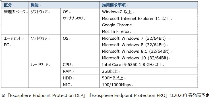Click Microsoft Internet Explorer 11 以上 line
The width and height of the screenshot is (215, 102).
(x=136, y=18)
